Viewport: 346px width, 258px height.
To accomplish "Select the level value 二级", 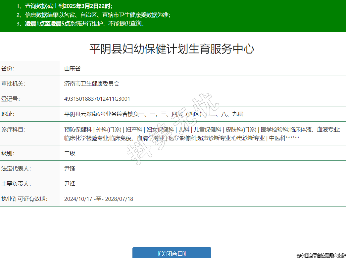I will [70, 153].
